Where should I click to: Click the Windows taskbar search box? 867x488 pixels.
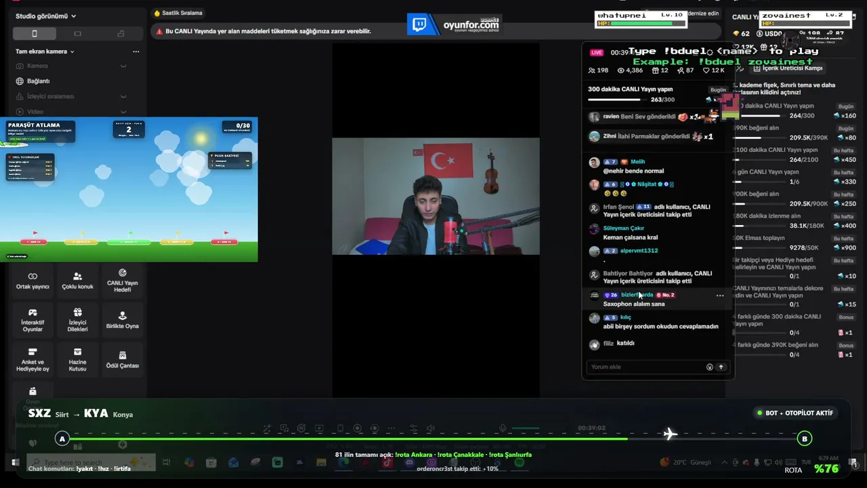91,462
